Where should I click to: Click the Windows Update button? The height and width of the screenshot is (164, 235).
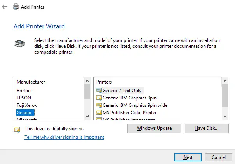tap(154, 128)
